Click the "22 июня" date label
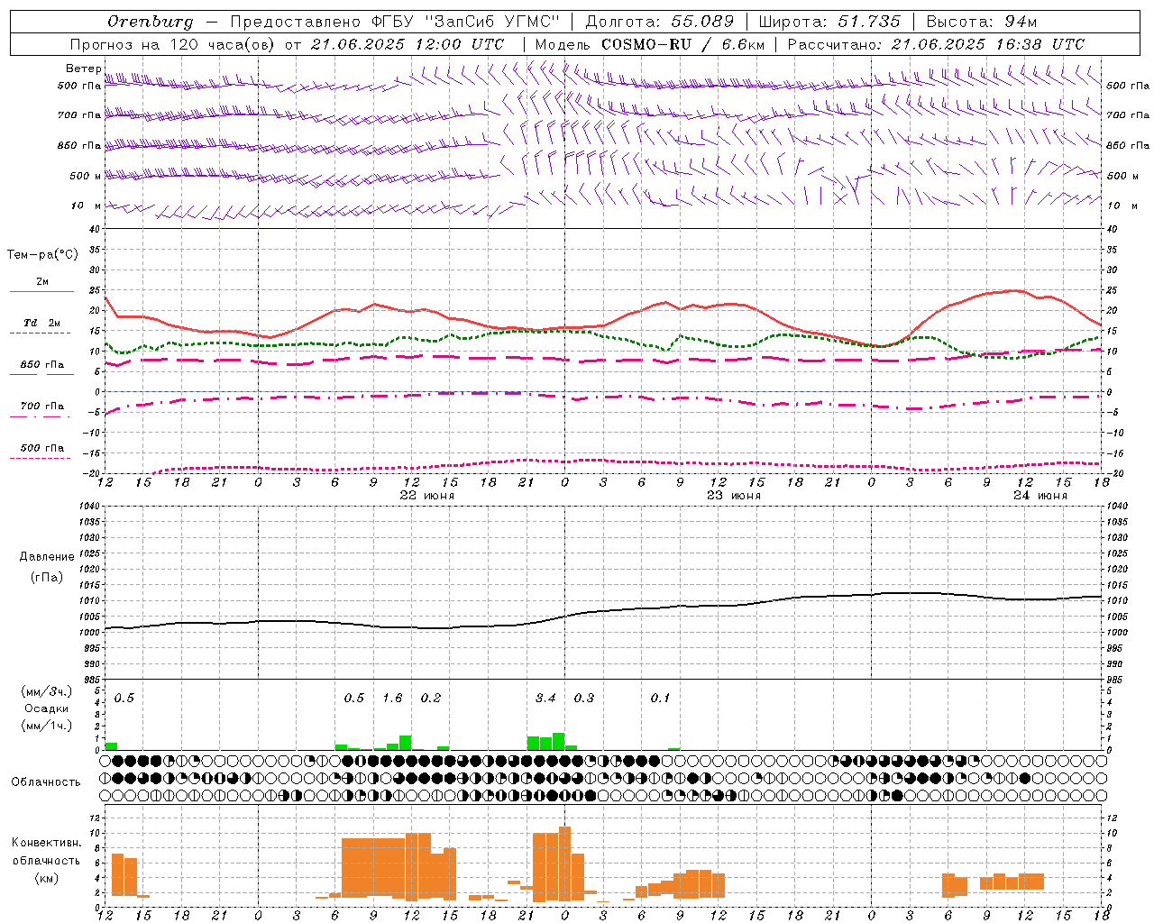Screen dimensions: 1154x923 (427, 496)
